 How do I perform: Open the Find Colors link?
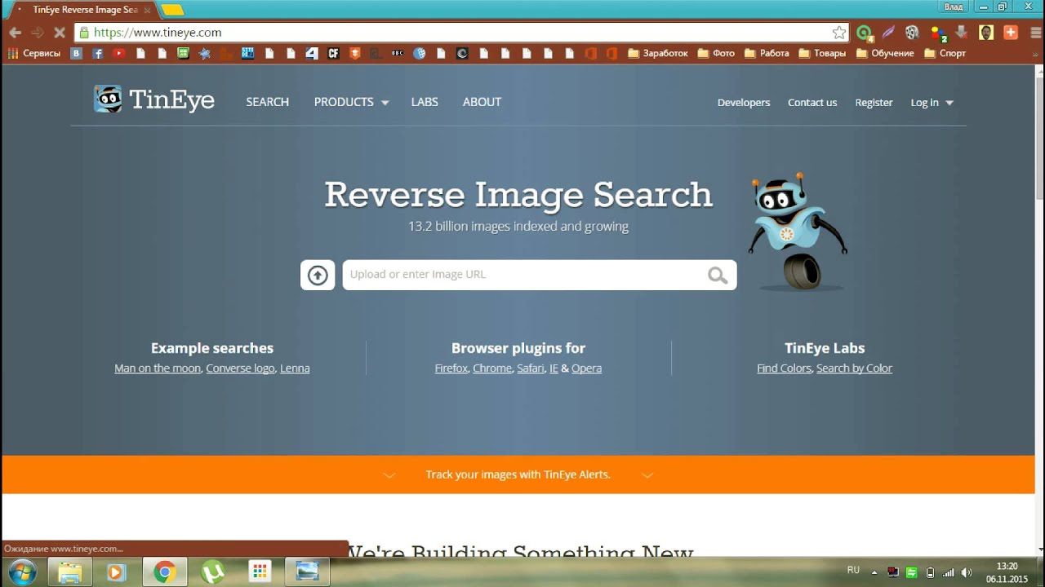pyautogui.click(x=784, y=369)
